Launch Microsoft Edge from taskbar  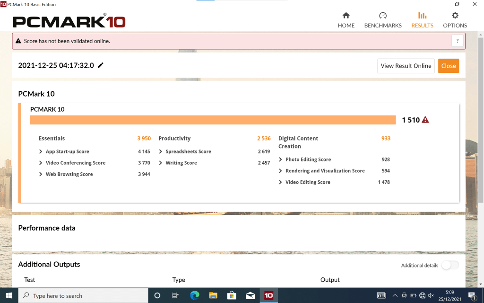point(194,295)
